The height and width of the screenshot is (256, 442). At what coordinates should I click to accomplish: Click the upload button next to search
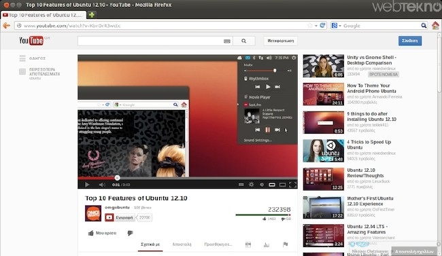click(x=280, y=41)
